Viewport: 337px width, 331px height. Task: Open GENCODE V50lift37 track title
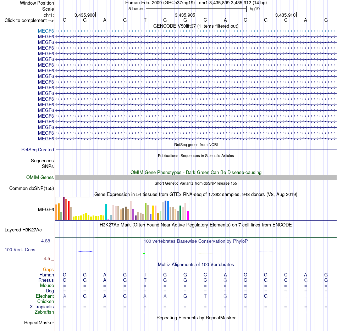(196, 26)
